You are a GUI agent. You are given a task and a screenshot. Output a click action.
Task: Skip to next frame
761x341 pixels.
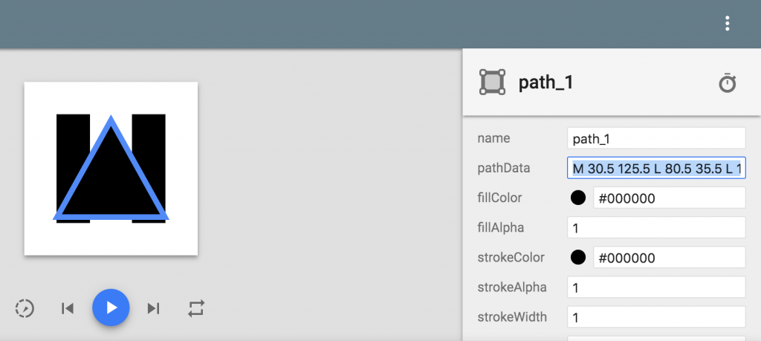154,308
